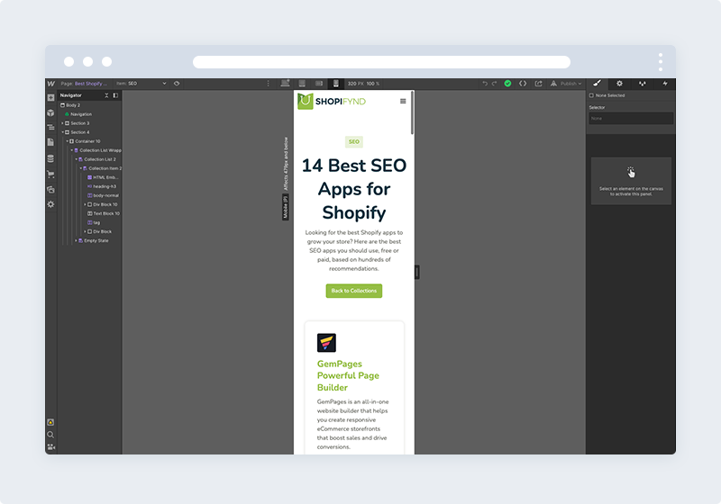
Task: Expand Empty State in Navigator
Action: 77,240
